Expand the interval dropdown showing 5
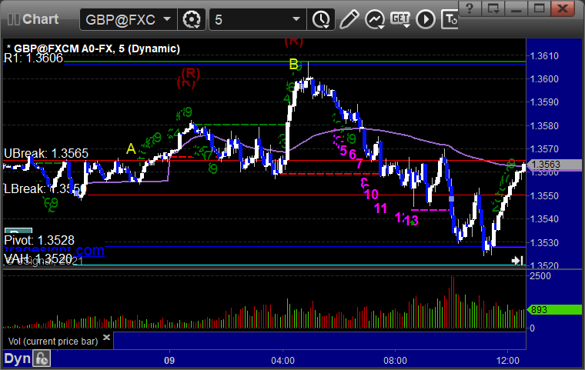Viewport: 585px width, 370px height. 257,19
